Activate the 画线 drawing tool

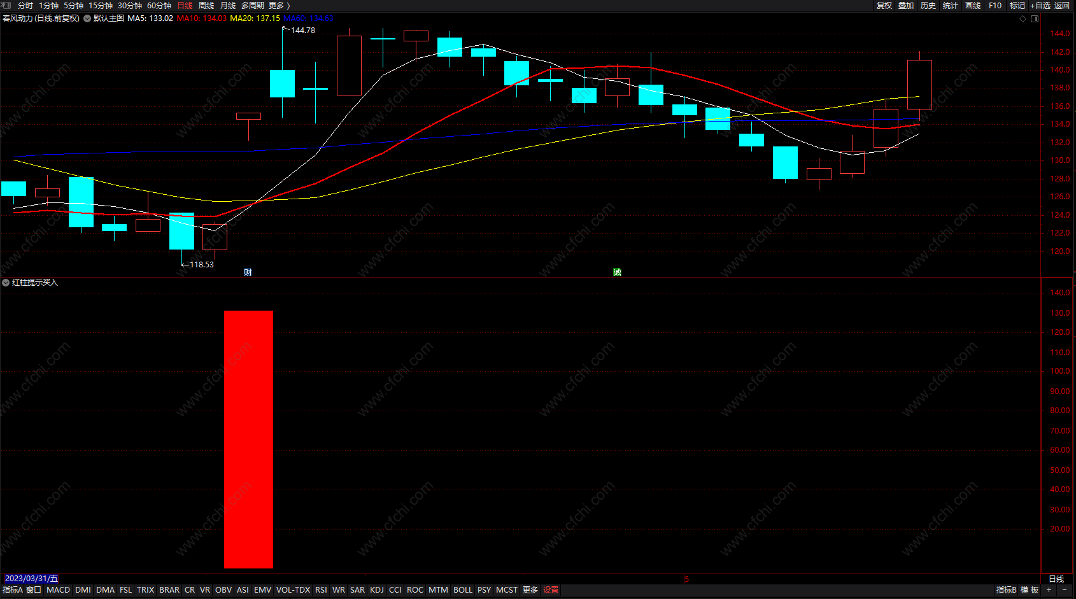(973, 6)
